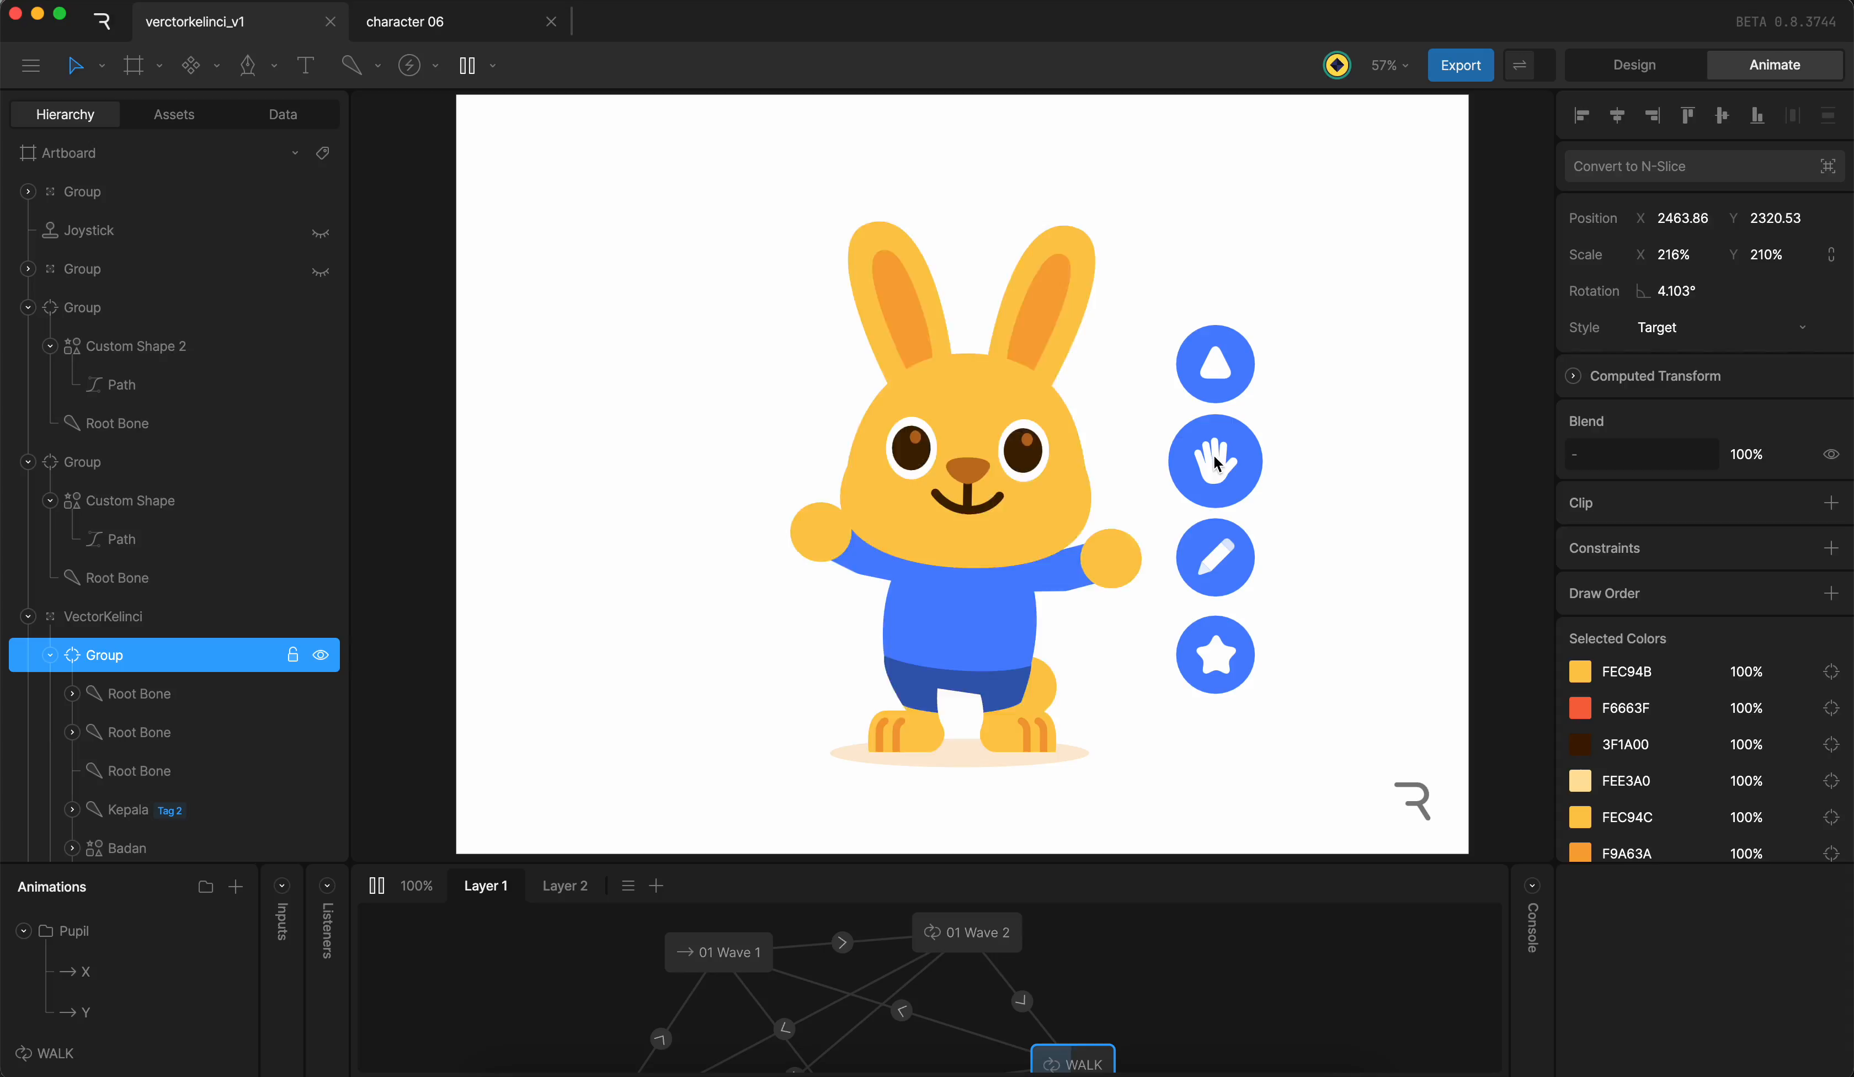Select the Artboard frame tool
The height and width of the screenshot is (1077, 1854).
click(133, 66)
